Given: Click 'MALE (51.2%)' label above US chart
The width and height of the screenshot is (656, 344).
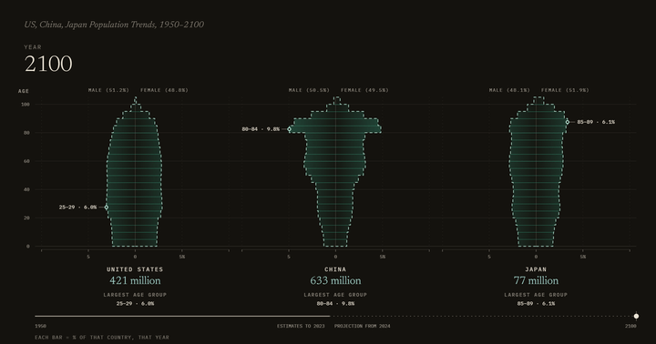Looking at the screenshot, I should point(108,90).
